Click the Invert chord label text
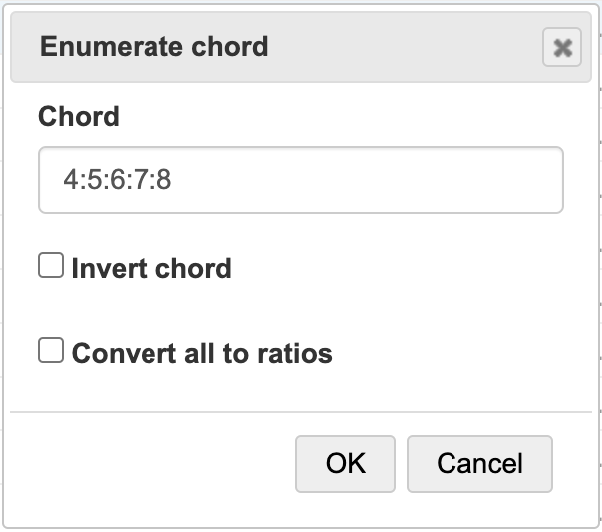 coord(150,268)
